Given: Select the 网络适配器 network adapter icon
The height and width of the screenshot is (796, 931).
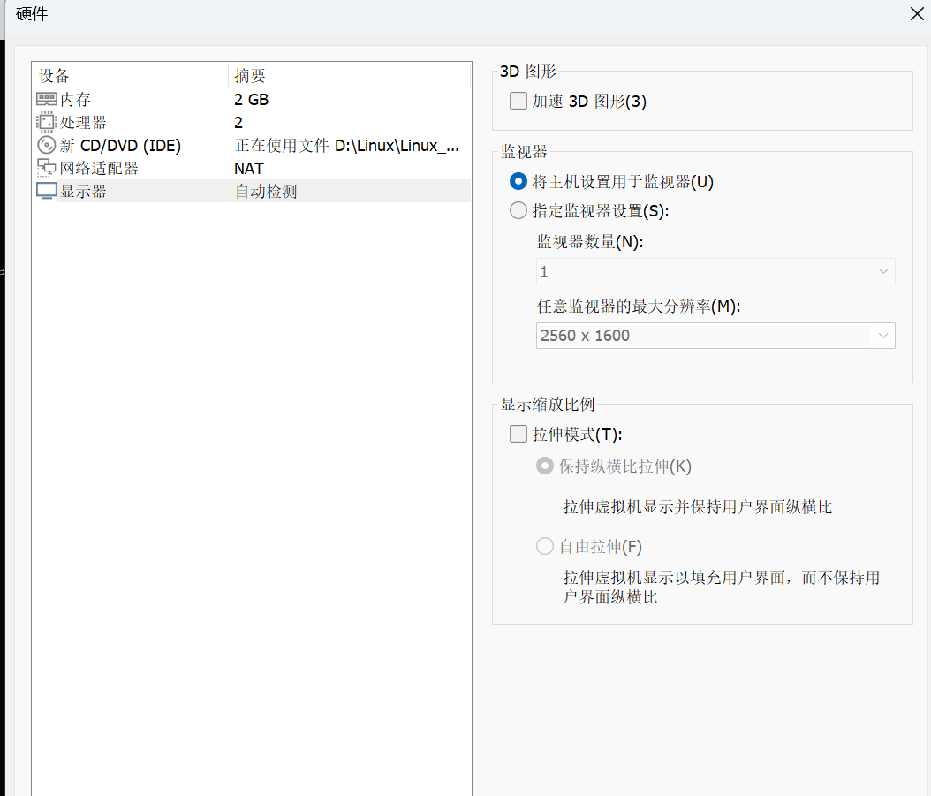Looking at the screenshot, I should (x=47, y=167).
